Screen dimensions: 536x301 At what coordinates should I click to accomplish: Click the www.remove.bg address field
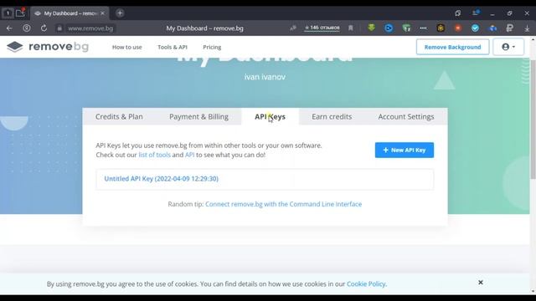90,28
